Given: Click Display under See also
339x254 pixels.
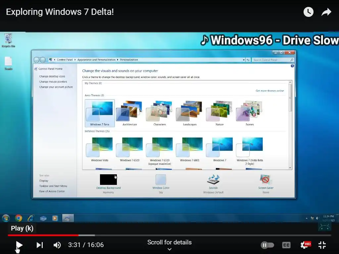Looking at the screenshot, I should tap(44, 181).
